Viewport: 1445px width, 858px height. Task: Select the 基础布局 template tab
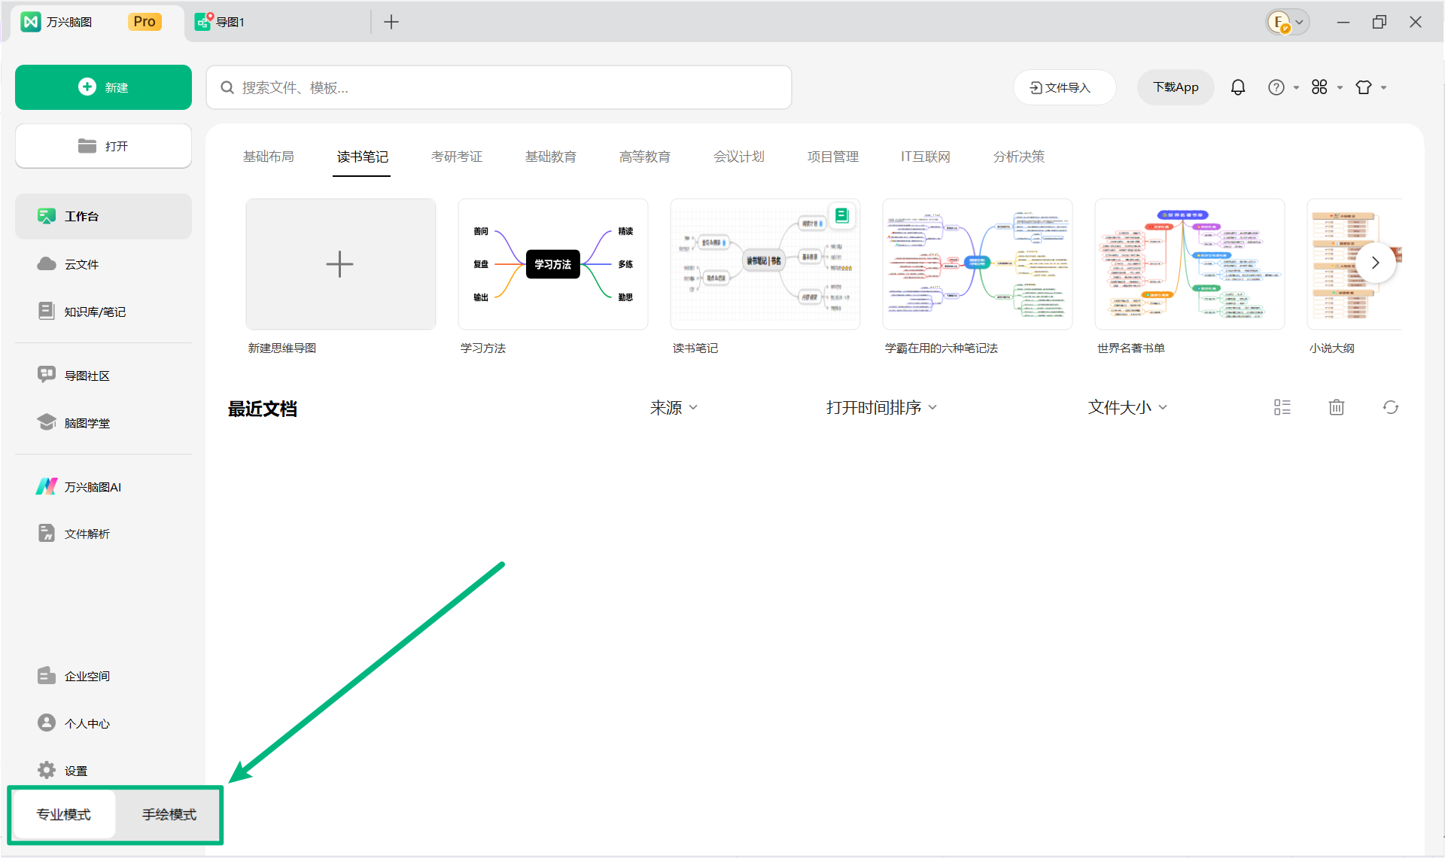coord(269,157)
